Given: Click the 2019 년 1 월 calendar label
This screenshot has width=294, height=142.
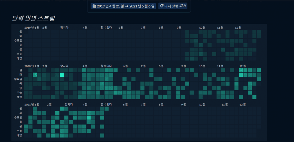Looking at the screenshot, I should click(32, 28).
